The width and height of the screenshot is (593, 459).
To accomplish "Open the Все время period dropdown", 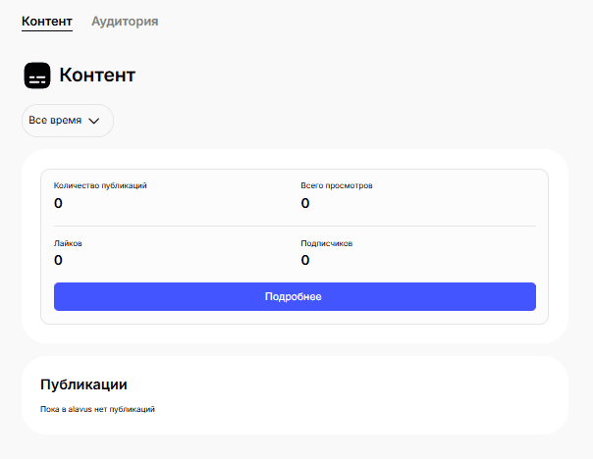I will tap(67, 121).
